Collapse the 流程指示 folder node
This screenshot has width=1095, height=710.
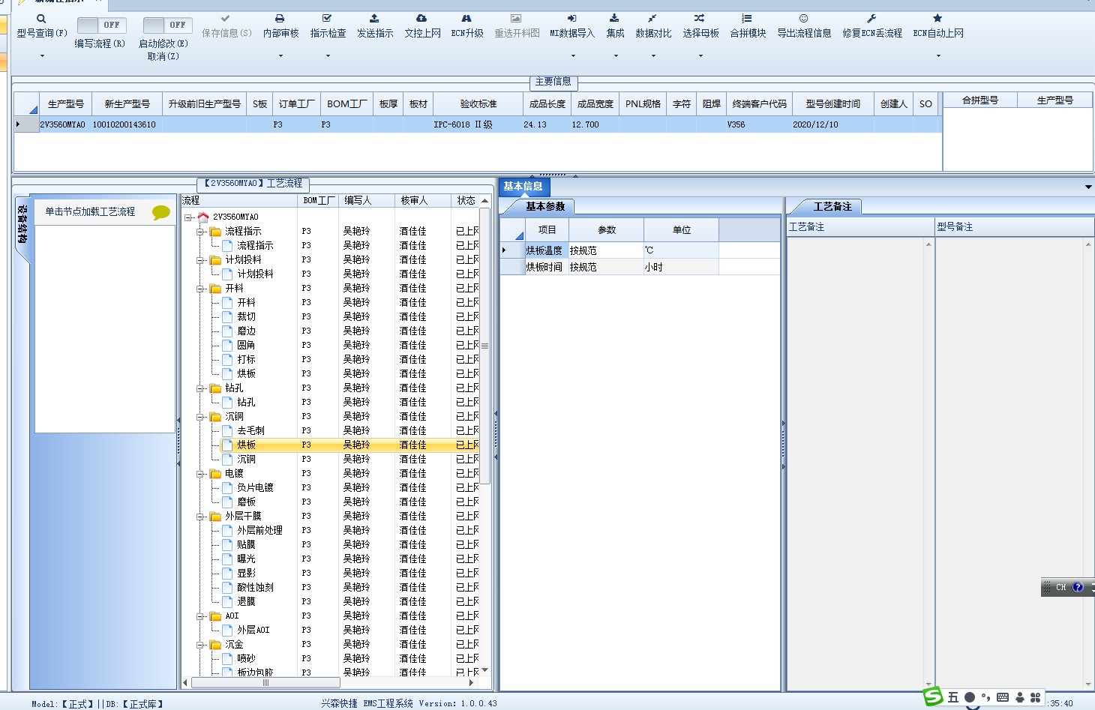click(200, 232)
